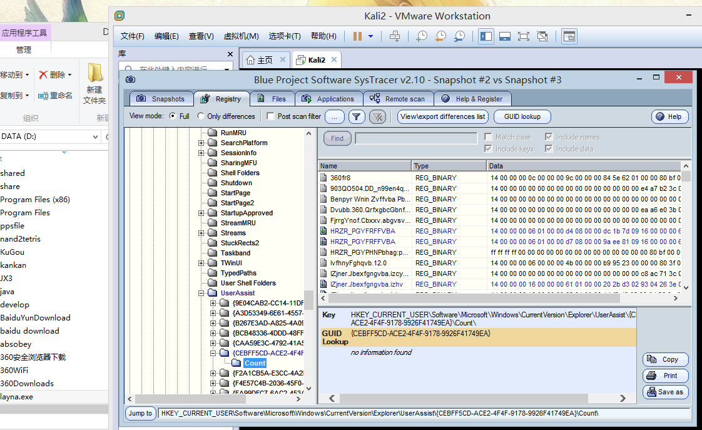This screenshot has width=702, height=430.
Task: Expand the StartupApproved registry key
Action: (201, 213)
